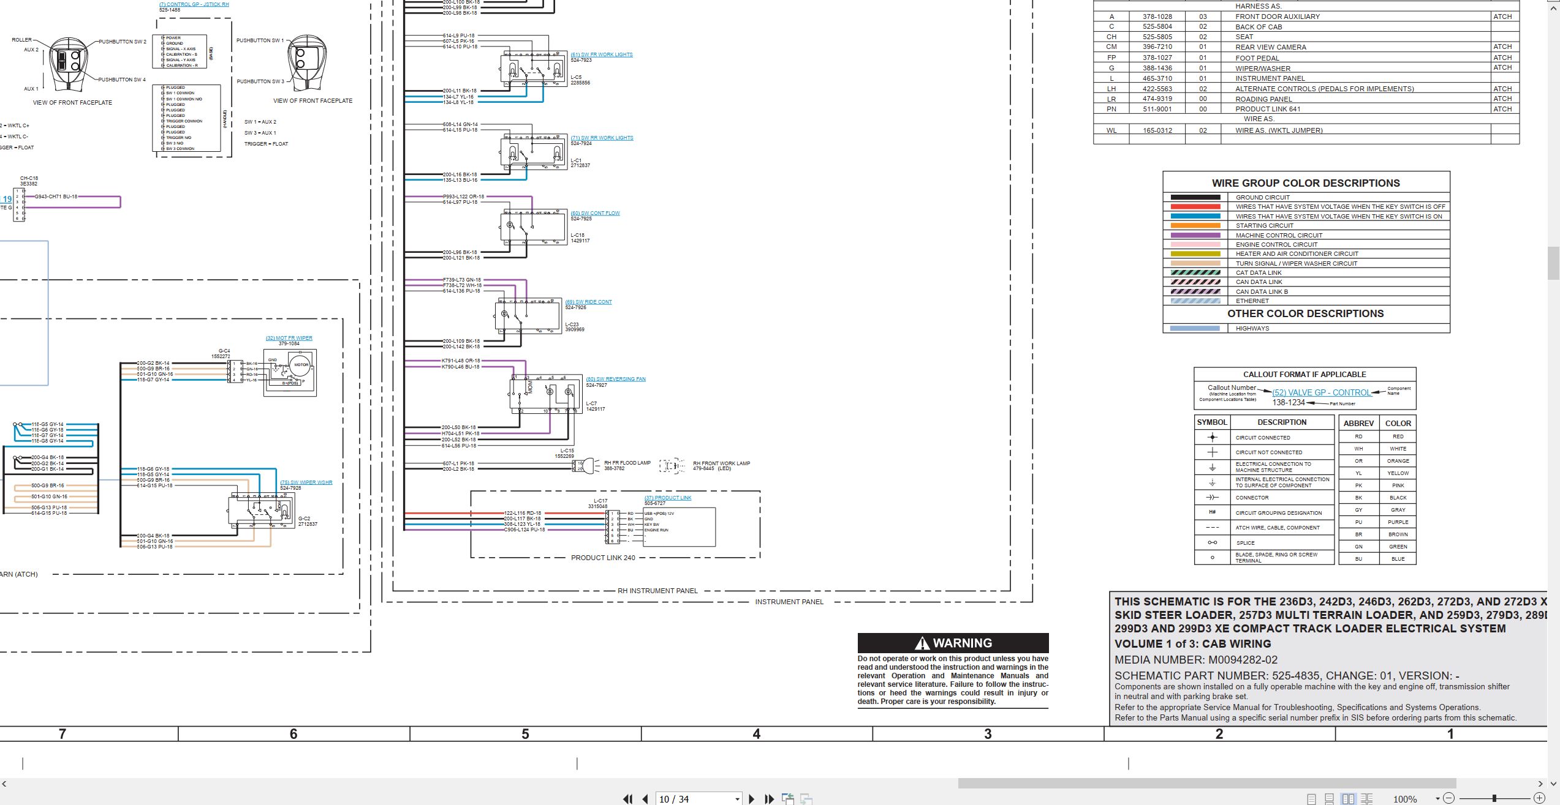Screen dimensions: 1560x805
Task: Open the (61) SW FR WORK LIGHTS link
Action: (602, 54)
